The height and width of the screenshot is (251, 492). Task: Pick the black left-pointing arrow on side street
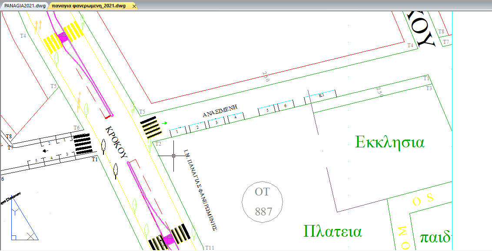[45, 151]
